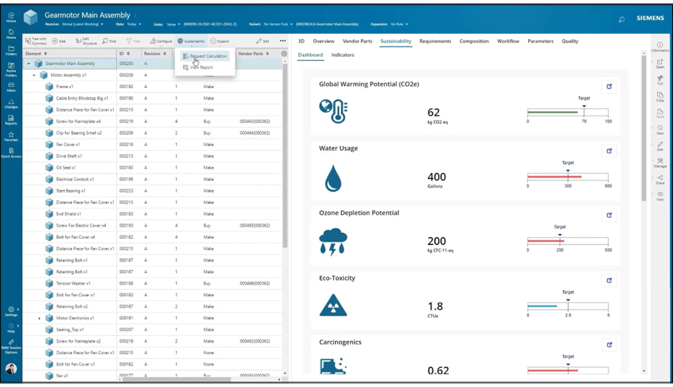
Task: Open IMM Session Options
Action: (11, 347)
